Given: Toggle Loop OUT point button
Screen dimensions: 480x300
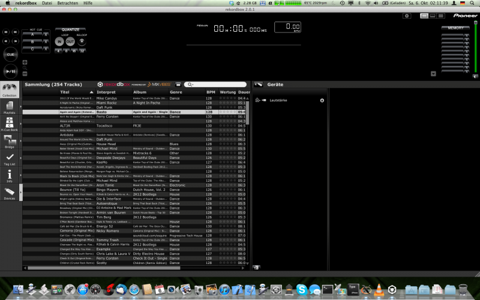Looking at the screenshot, I should click(70, 41).
